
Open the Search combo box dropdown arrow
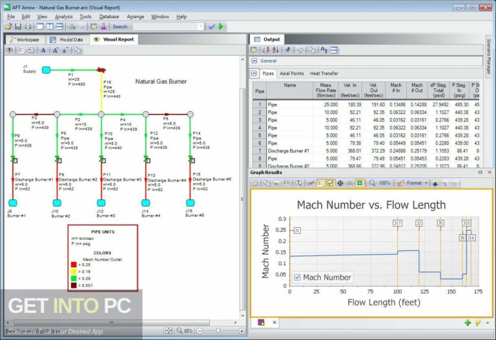200,27
